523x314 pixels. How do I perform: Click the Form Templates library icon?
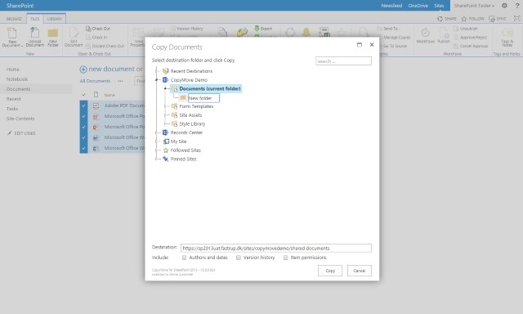click(174, 106)
